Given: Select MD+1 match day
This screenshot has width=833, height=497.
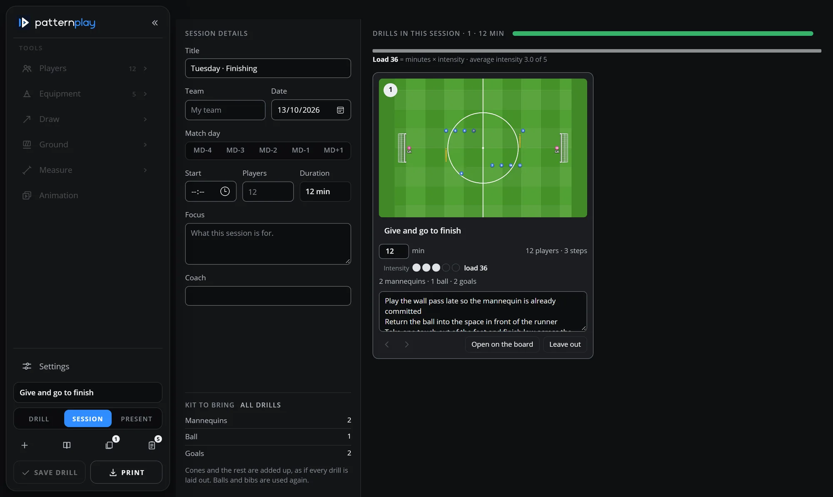Looking at the screenshot, I should pyautogui.click(x=334, y=150).
